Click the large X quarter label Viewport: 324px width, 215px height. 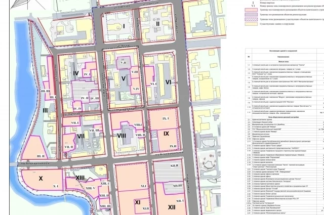click(42, 179)
